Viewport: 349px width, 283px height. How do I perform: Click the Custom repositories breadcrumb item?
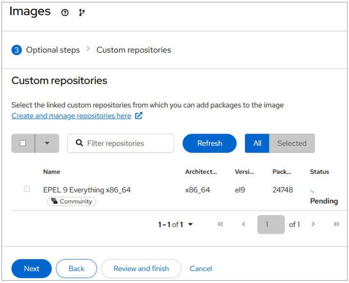pyautogui.click(x=134, y=50)
